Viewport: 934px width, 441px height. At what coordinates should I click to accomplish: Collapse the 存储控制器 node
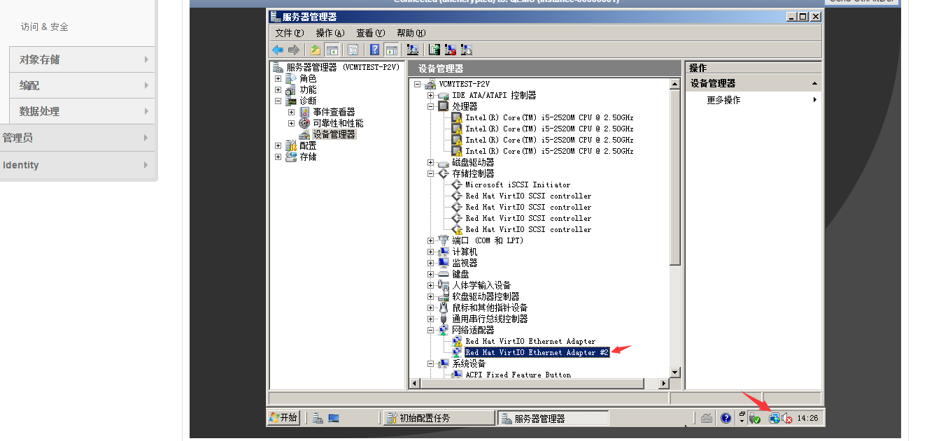coord(431,173)
